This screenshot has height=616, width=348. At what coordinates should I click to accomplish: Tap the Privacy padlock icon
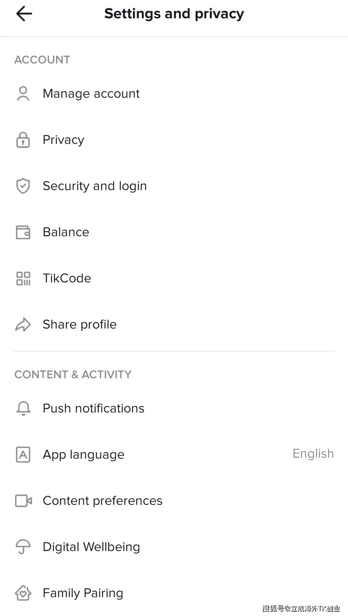tap(23, 140)
